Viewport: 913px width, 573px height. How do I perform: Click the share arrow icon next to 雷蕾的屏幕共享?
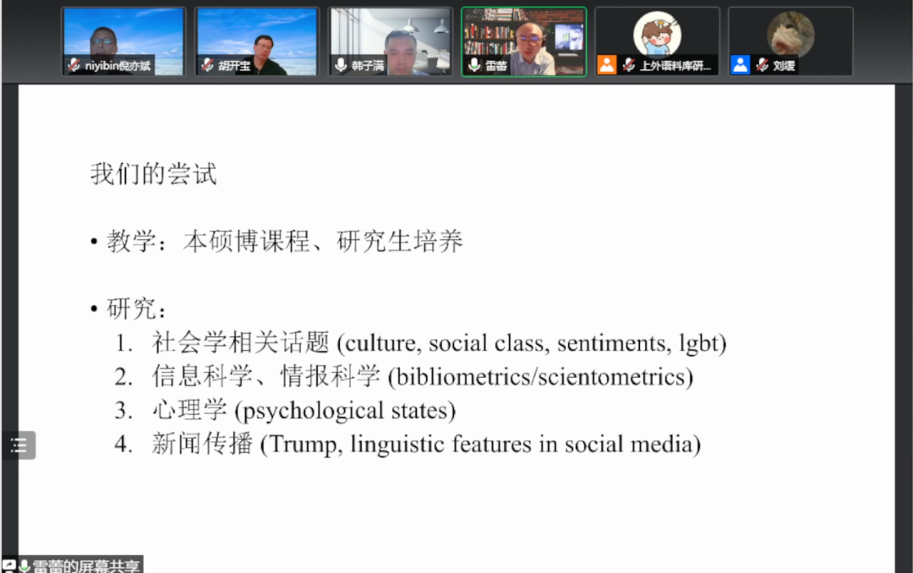click(8, 563)
